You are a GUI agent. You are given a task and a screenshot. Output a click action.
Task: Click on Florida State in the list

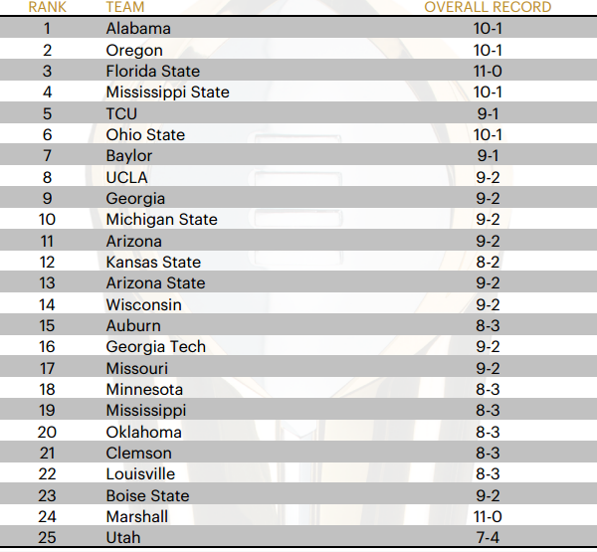(x=153, y=72)
